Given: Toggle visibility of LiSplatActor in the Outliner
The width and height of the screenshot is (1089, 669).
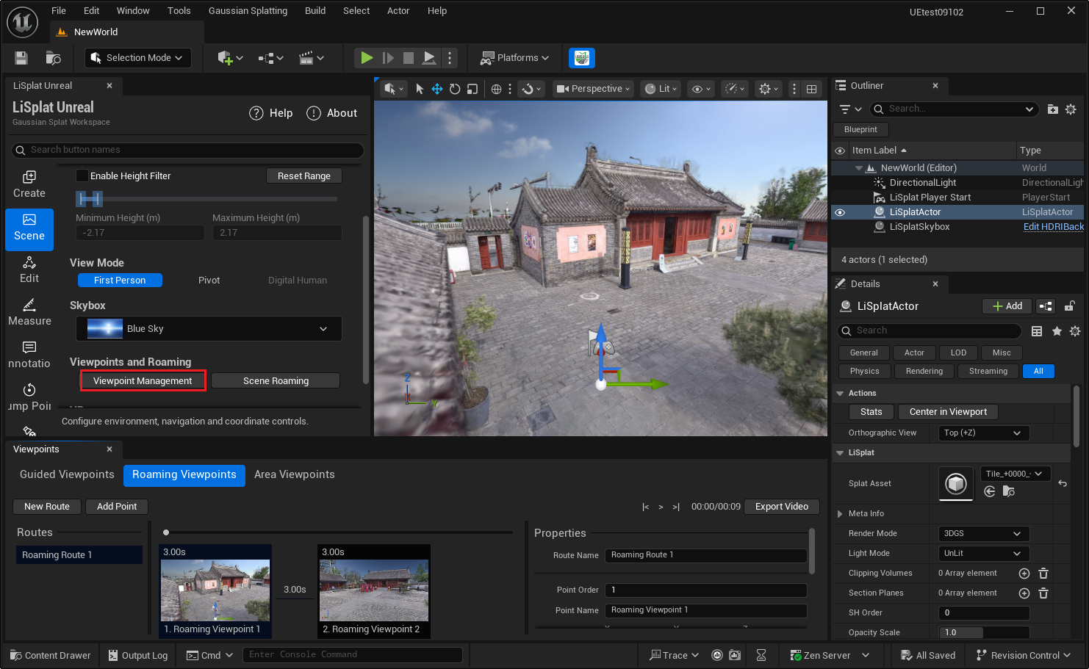Looking at the screenshot, I should 840,212.
